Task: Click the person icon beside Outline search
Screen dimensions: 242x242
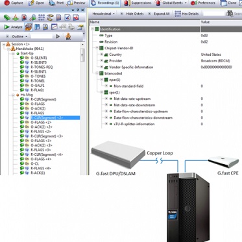Action: point(68,36)
